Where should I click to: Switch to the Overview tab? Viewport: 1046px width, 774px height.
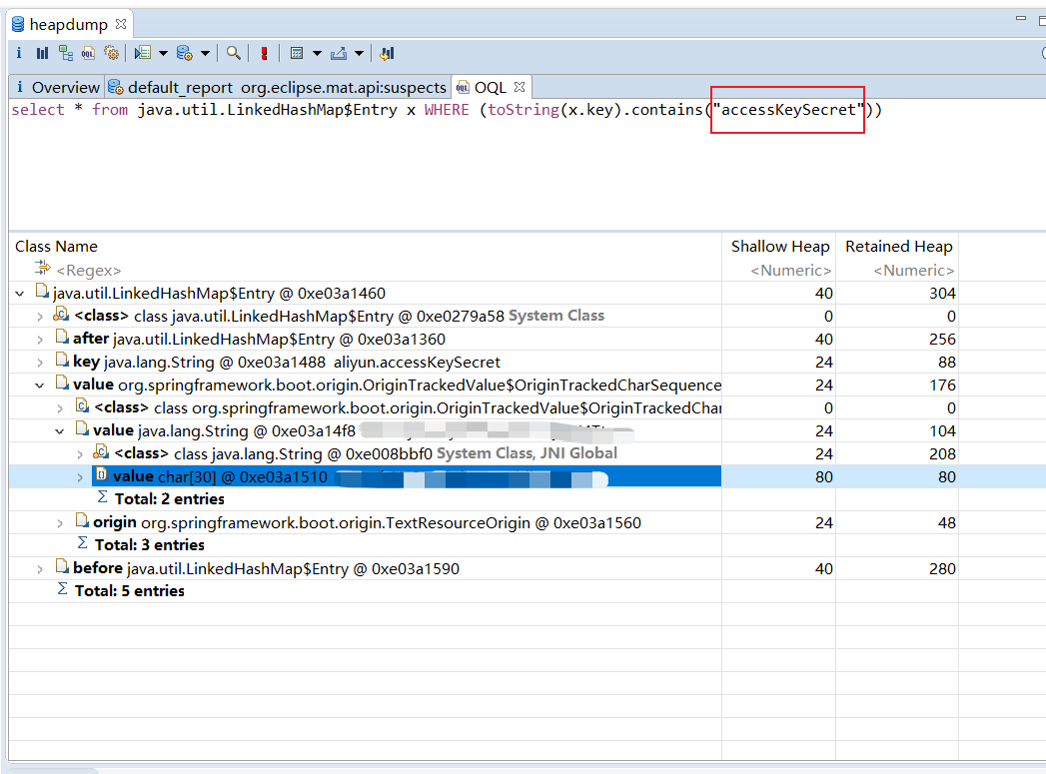[x=57, y=87]
